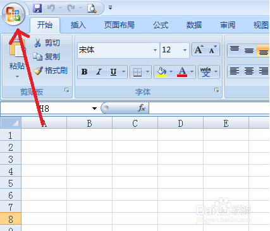Viewport: 270px width, 231px height.
Task: Click the 粘贴 paste icon
Action: [17, 48]
